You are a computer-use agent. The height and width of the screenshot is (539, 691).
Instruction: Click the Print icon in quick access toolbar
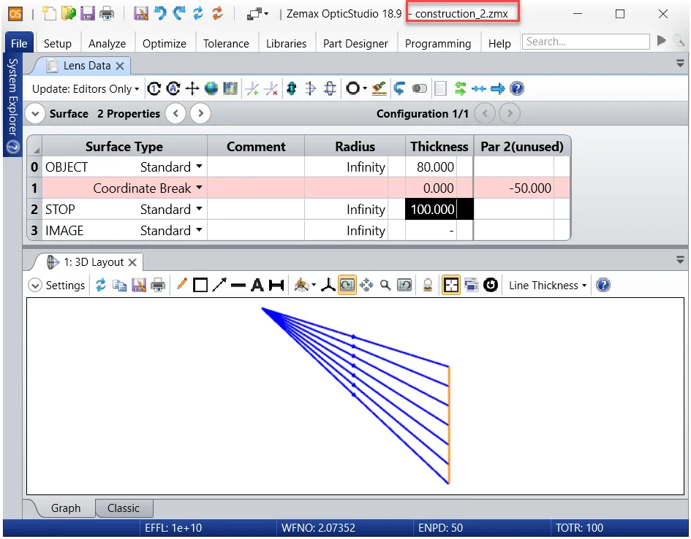107,13
